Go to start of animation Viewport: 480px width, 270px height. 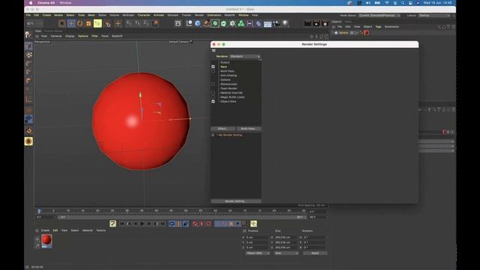121,223
